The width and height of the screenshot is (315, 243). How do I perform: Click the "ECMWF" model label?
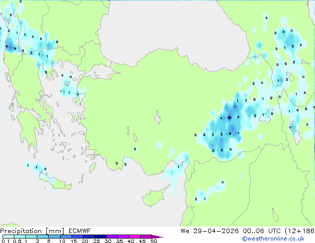click(80, 231)
